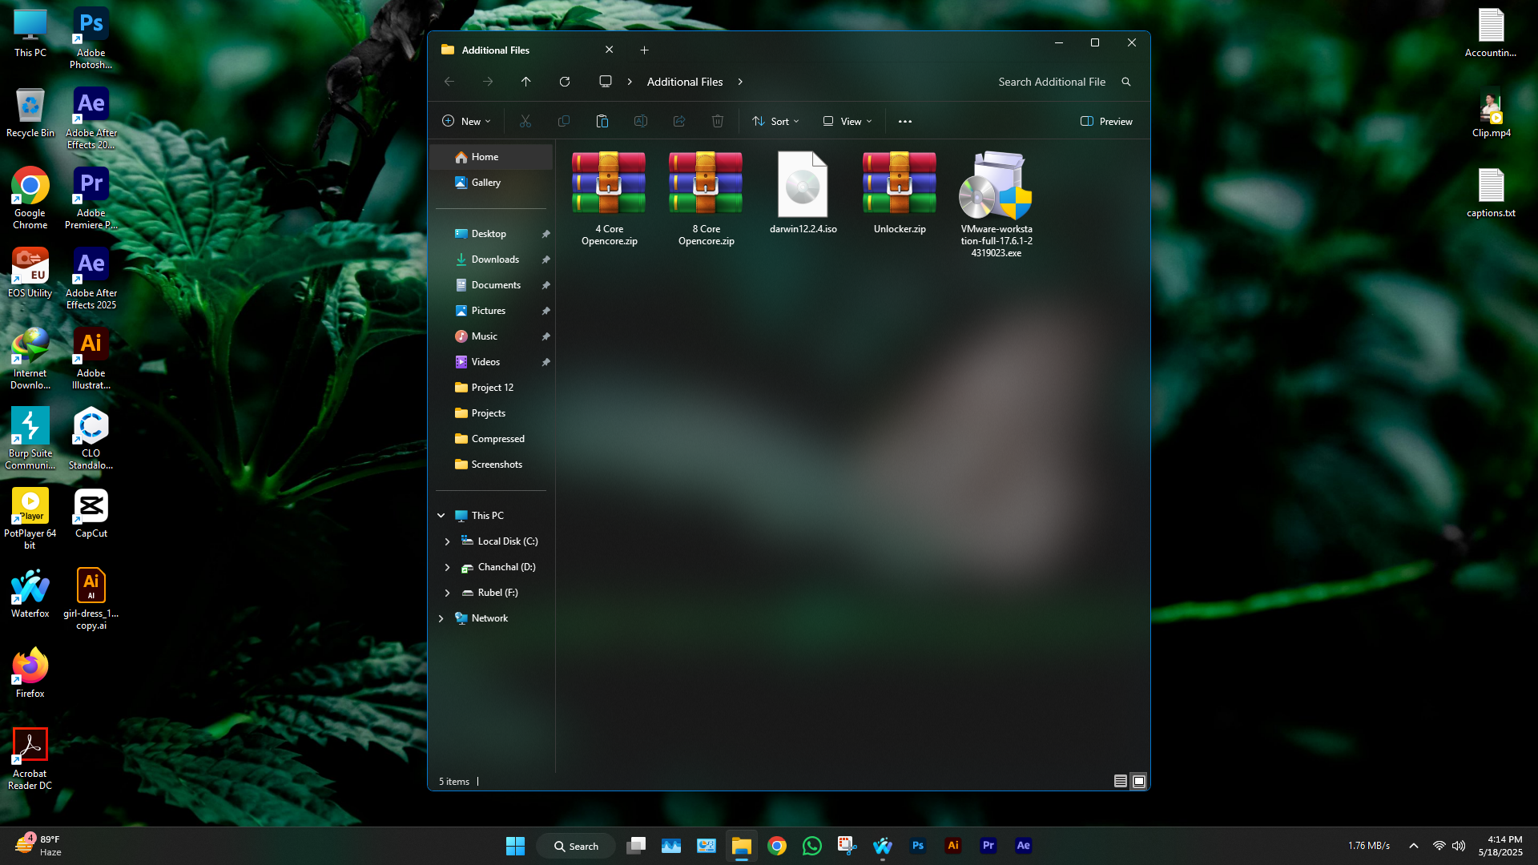Click the Up directory arrow icon
Viewport: 1538px width, 865px height.
click(x=526, y=82)
